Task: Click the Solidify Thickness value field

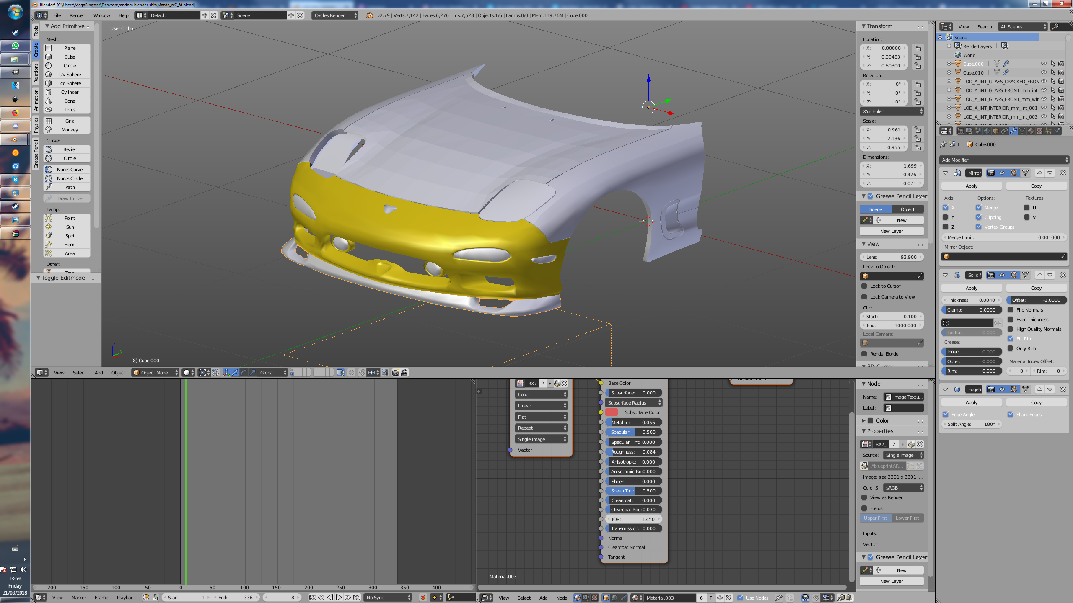Action: (971, 300)
